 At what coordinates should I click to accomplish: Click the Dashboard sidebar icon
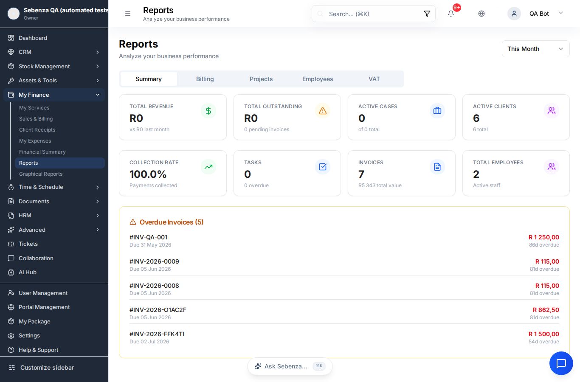(11, 38)
